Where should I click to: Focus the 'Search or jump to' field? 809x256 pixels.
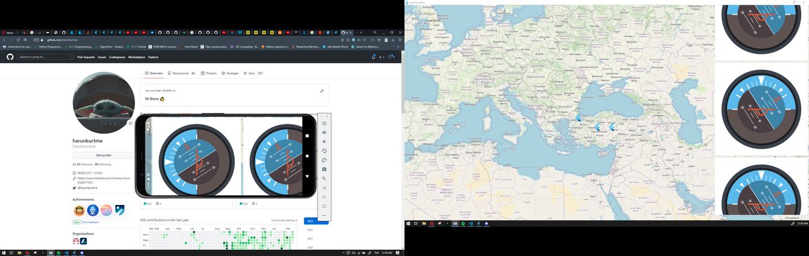point(44,57)
